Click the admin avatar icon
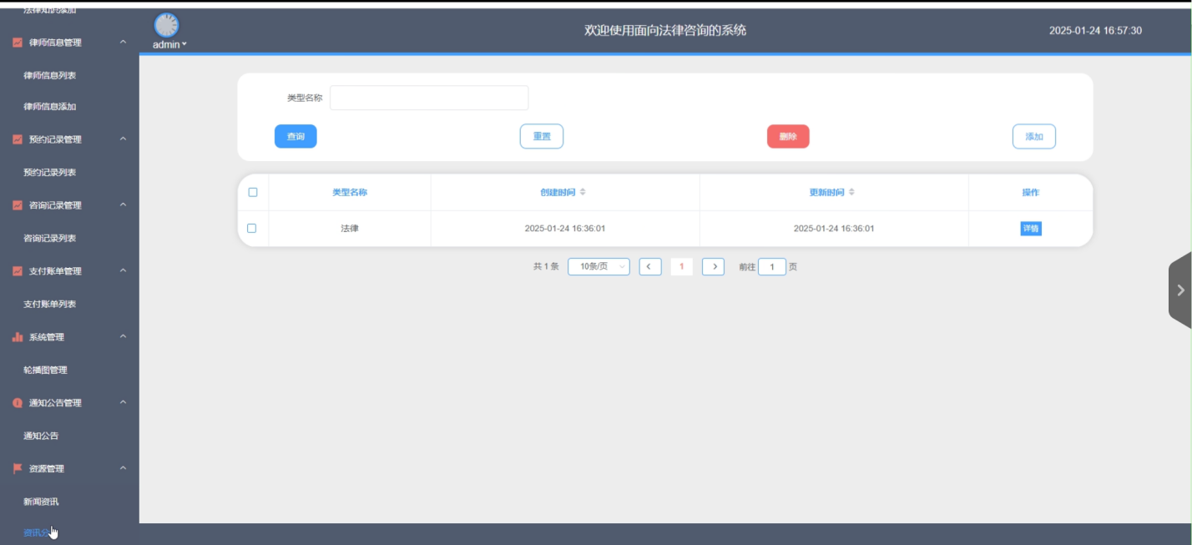The height and width of the screenshot is (545, 1192). (167, 25)
